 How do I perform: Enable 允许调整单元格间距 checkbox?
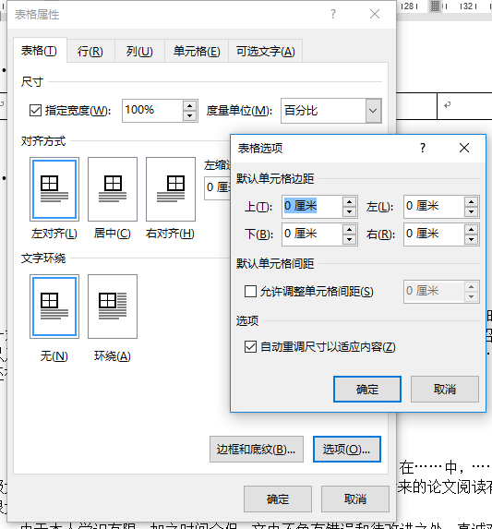[x=250, y=291]
